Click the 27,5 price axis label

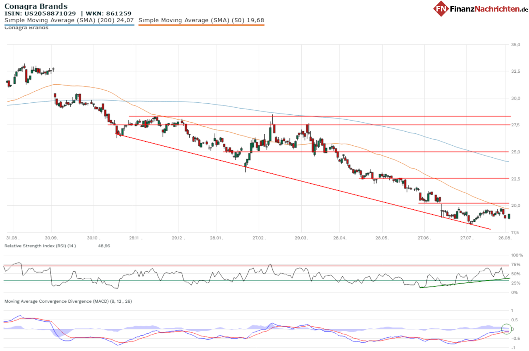[515, 125]
